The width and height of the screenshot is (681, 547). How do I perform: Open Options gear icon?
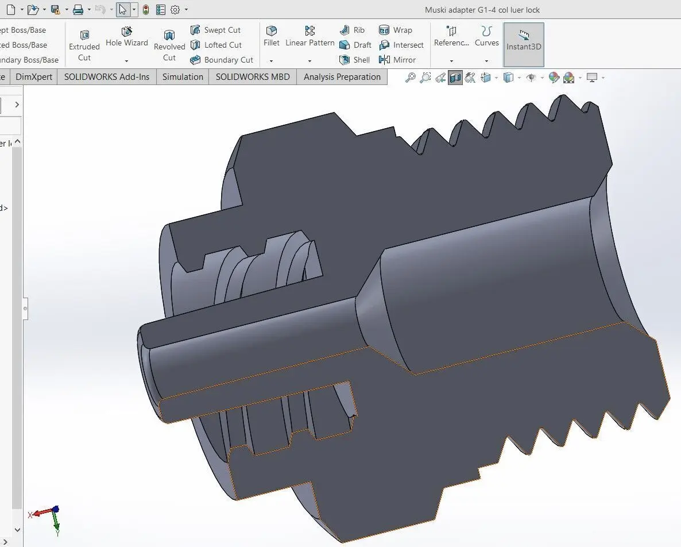(175, 10)
